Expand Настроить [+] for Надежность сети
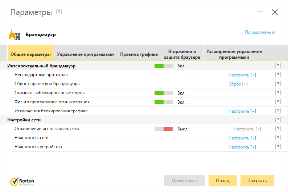The height and width of the screenshot is (192, 288). point(242,138)
